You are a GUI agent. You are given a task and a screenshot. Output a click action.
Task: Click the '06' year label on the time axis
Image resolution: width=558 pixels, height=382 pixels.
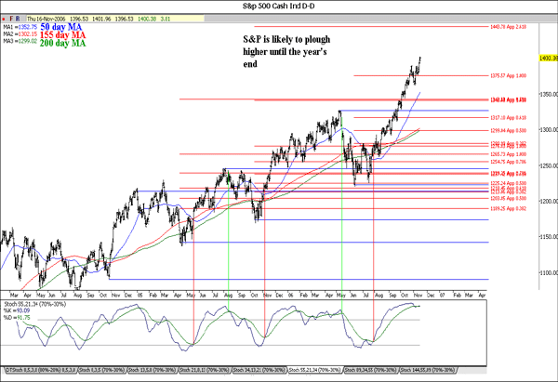pos(291,296)
